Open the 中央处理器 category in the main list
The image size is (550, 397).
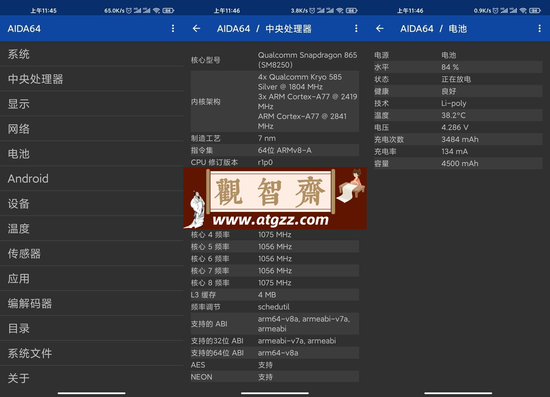[x=92, y=79]
